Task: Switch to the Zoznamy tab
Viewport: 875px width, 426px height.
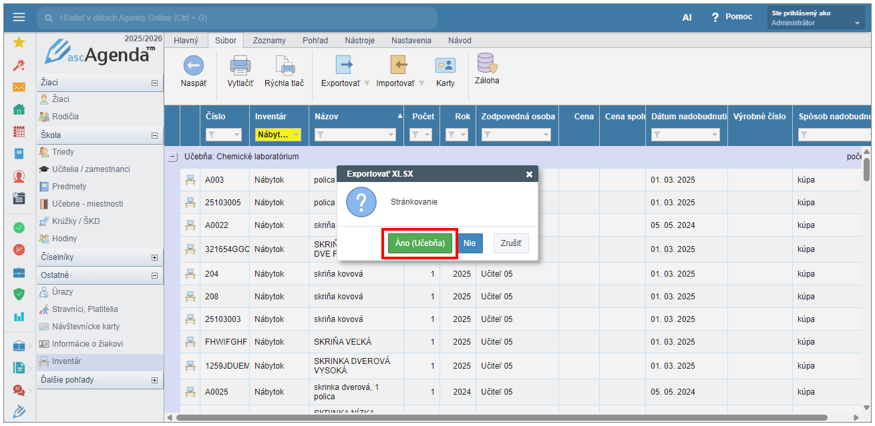Action: point(269,41)
